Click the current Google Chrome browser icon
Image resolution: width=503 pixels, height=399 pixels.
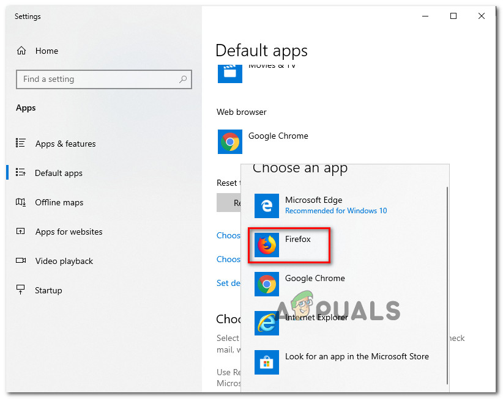(x=230, y=142)
